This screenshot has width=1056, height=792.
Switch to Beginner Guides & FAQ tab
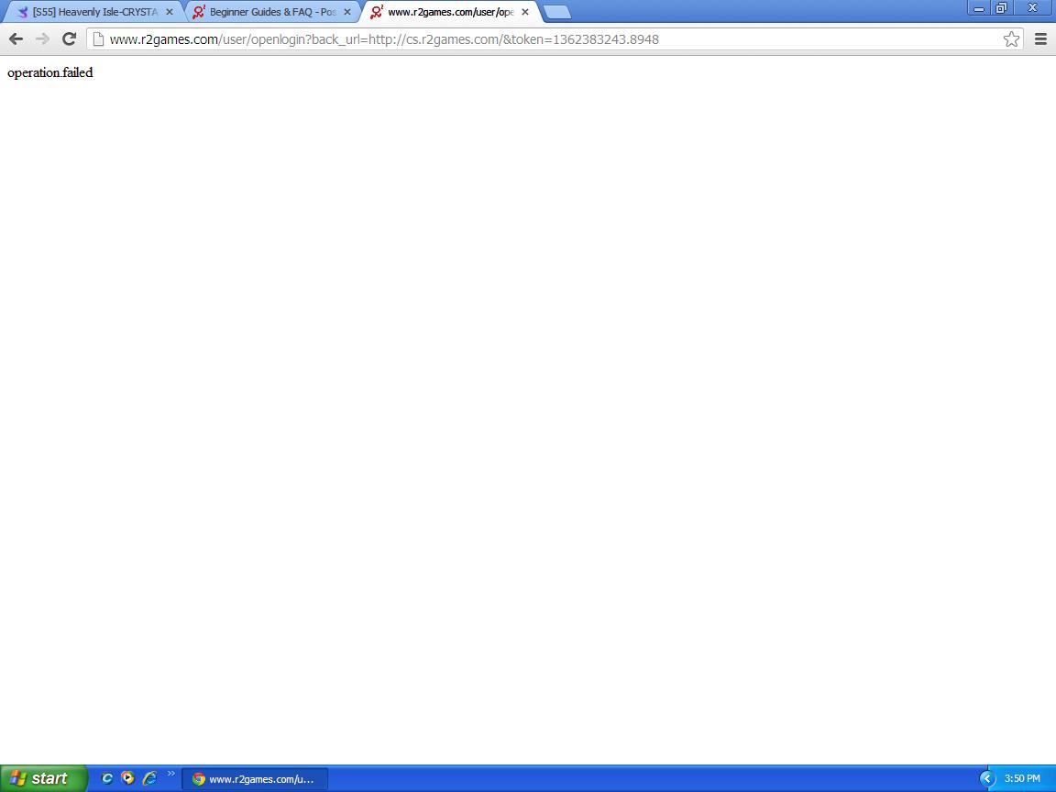[270, 12]
